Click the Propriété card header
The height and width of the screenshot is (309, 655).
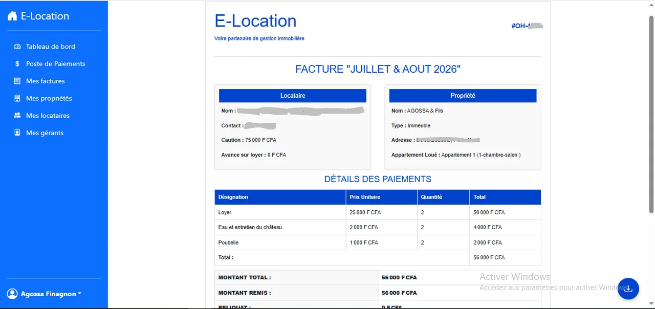pyautogui.click(x=463, y=96)
